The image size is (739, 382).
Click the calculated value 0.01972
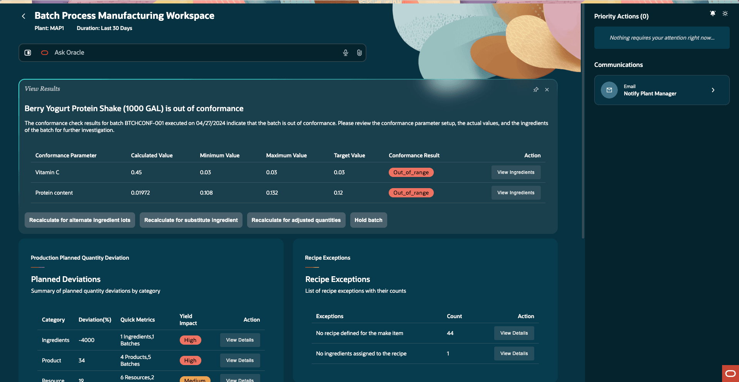pos(140,193)
